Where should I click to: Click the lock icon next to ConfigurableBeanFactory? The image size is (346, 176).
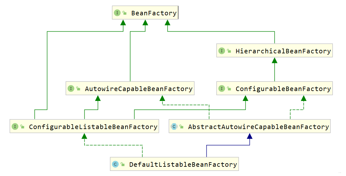pyautogui.click(x=229, y=89)
